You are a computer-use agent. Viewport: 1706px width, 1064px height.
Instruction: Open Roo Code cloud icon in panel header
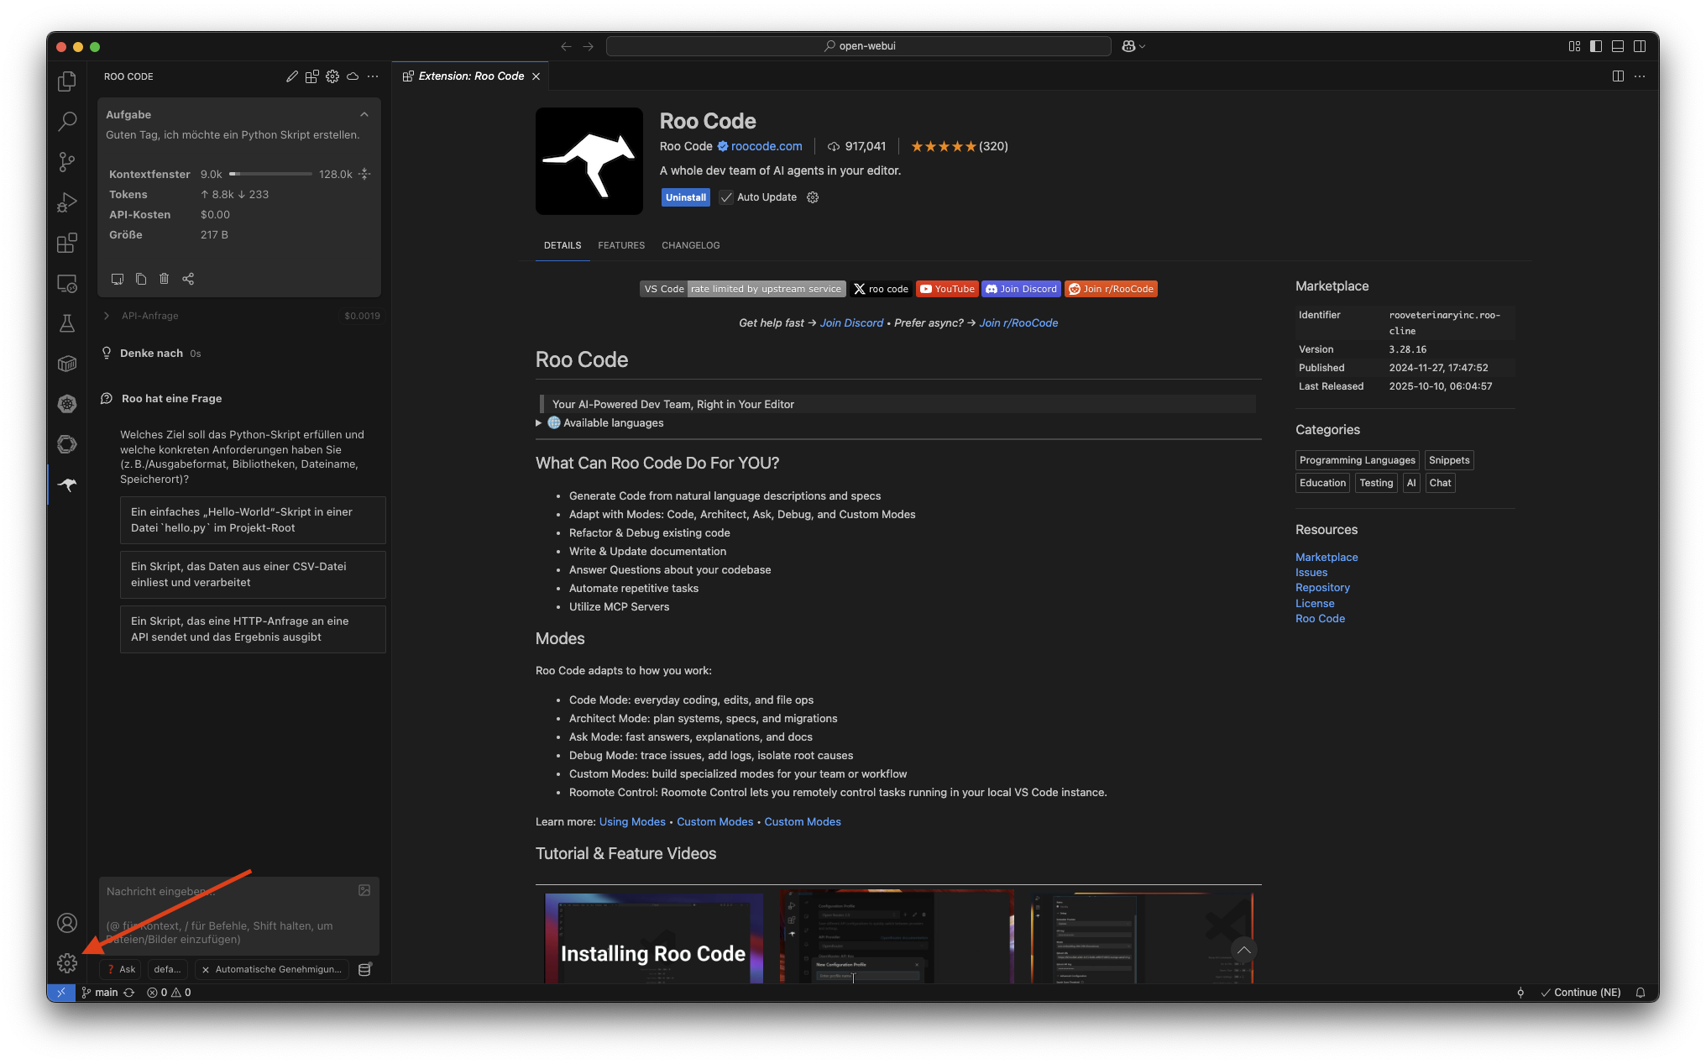click(x=353, y=76)
